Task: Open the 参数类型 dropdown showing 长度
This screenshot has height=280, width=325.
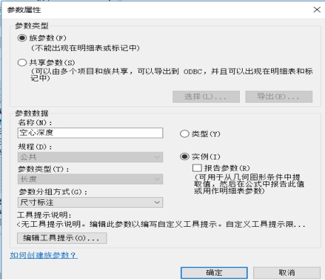Action: click(x=90, y=179)
